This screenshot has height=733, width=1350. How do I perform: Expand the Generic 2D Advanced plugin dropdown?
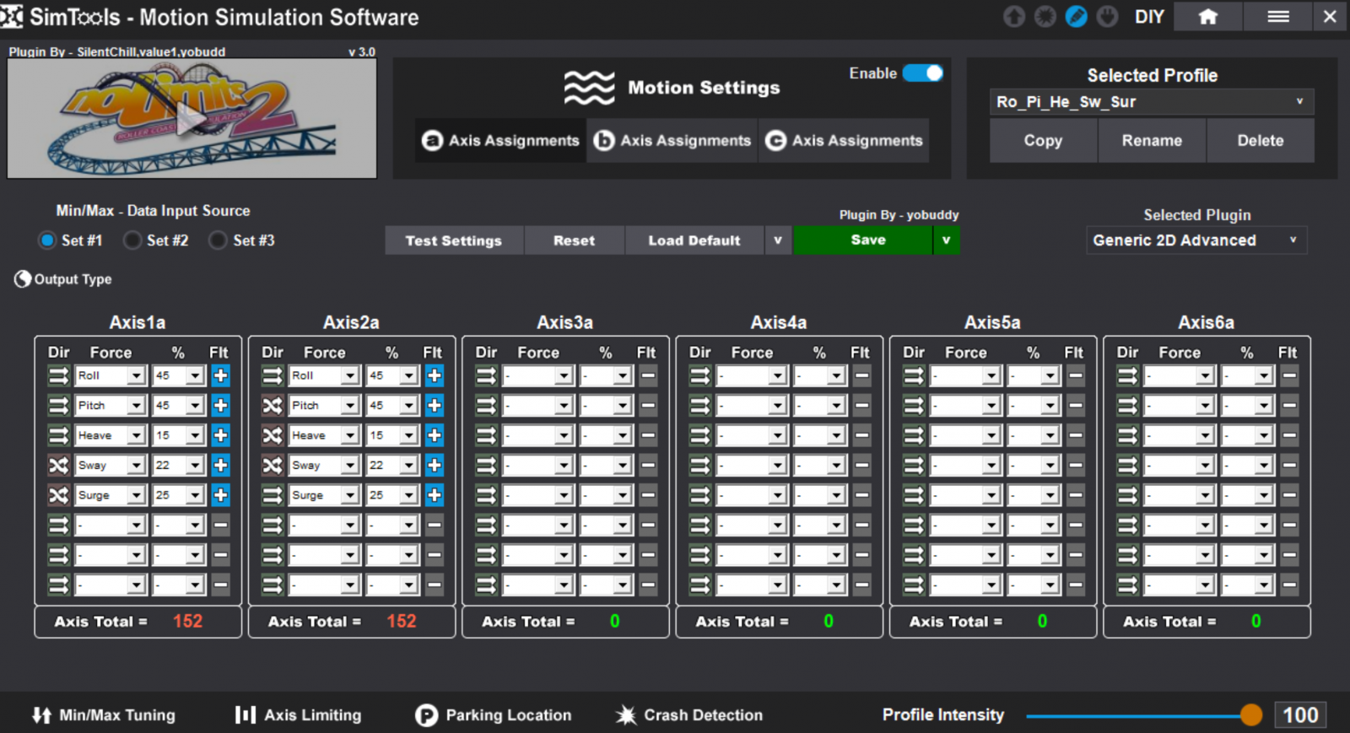coord(1196,240)
